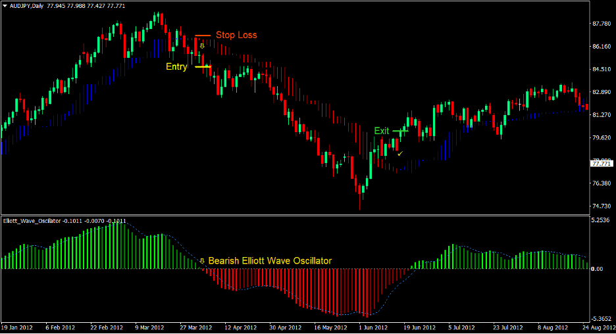Click the 'Bearish Elliott Wave Oscillator' label
The image size is (616, 334).
270,260
